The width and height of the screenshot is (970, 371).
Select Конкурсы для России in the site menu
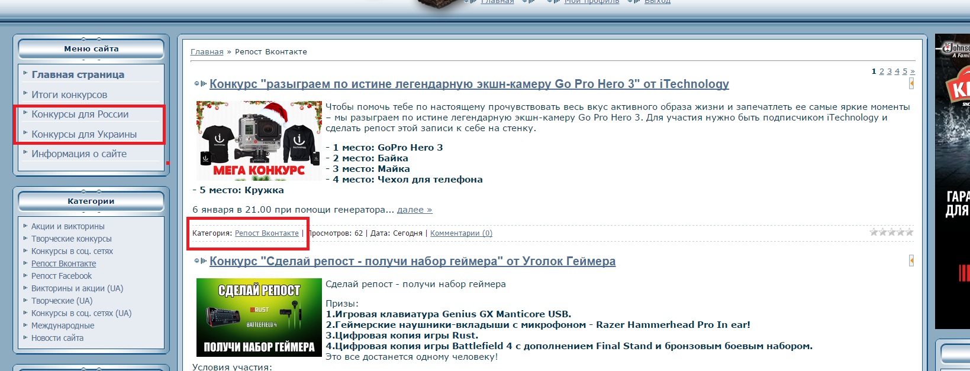[x=80, y=114]
